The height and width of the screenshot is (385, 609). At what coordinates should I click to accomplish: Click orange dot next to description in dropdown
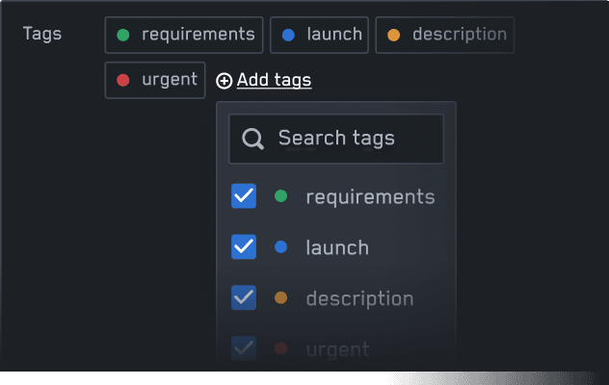[x=280, y=297]
